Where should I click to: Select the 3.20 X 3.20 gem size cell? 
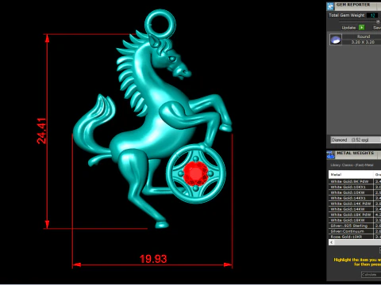pyautogui.click(x=363, y=42)
